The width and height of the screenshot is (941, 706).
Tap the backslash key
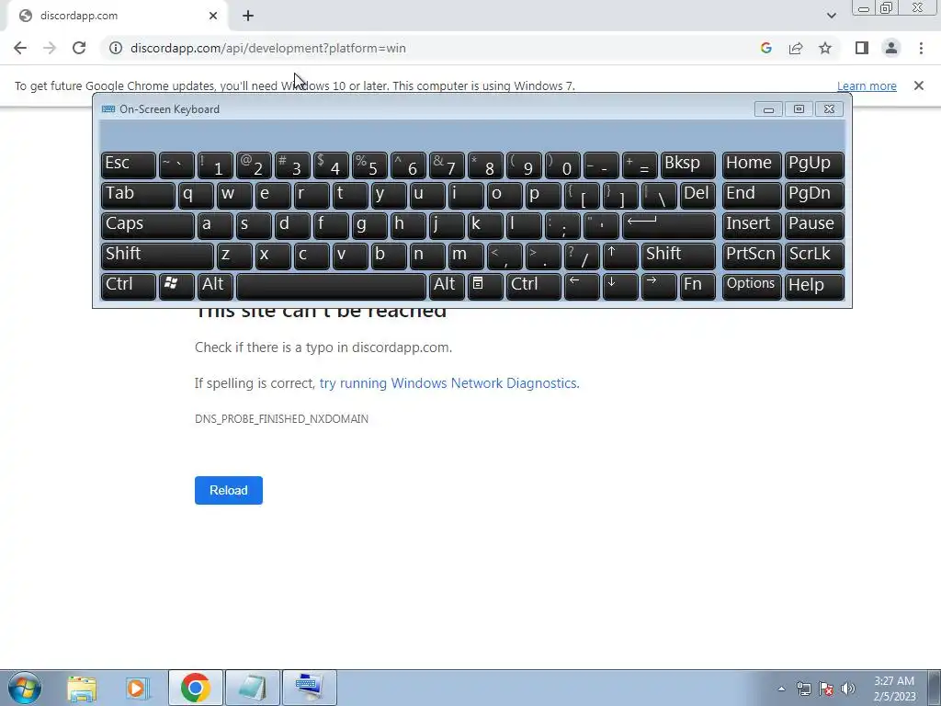pyautogui.click(x=659, y=195)
